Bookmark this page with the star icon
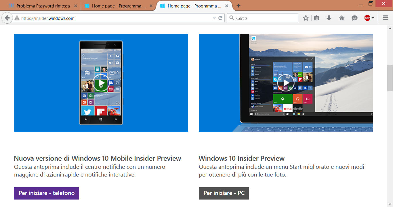The height and width of the screenshot is (207, 393). coord(306,18)
